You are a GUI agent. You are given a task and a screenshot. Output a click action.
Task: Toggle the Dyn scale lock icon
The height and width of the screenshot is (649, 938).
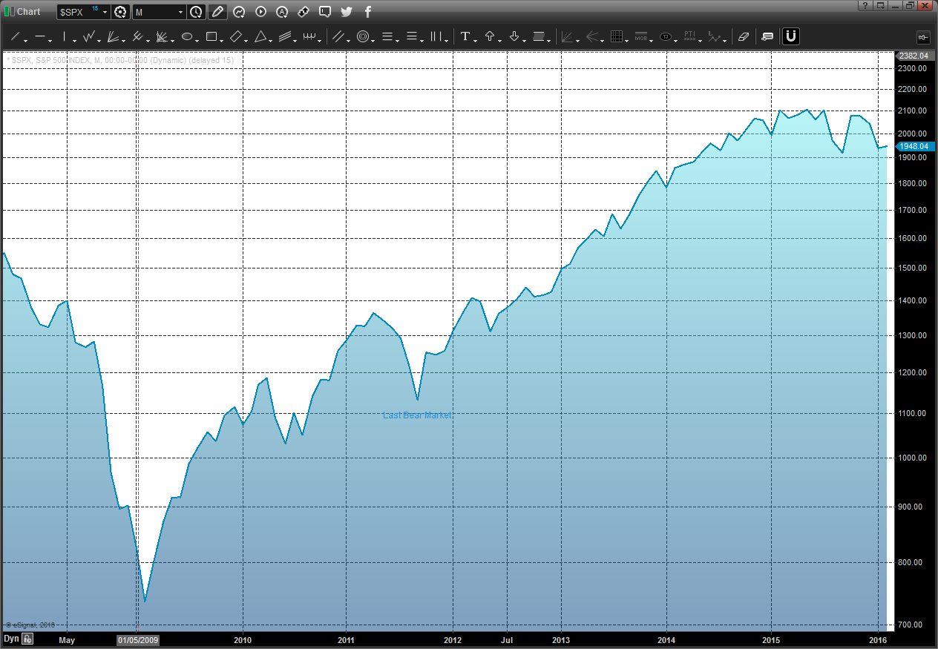pyautogui.click(x=27, y=639)
